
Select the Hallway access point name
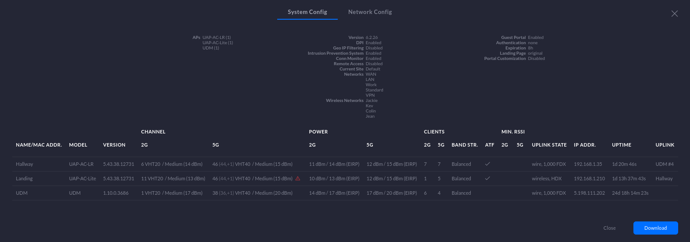pos(25,164)
